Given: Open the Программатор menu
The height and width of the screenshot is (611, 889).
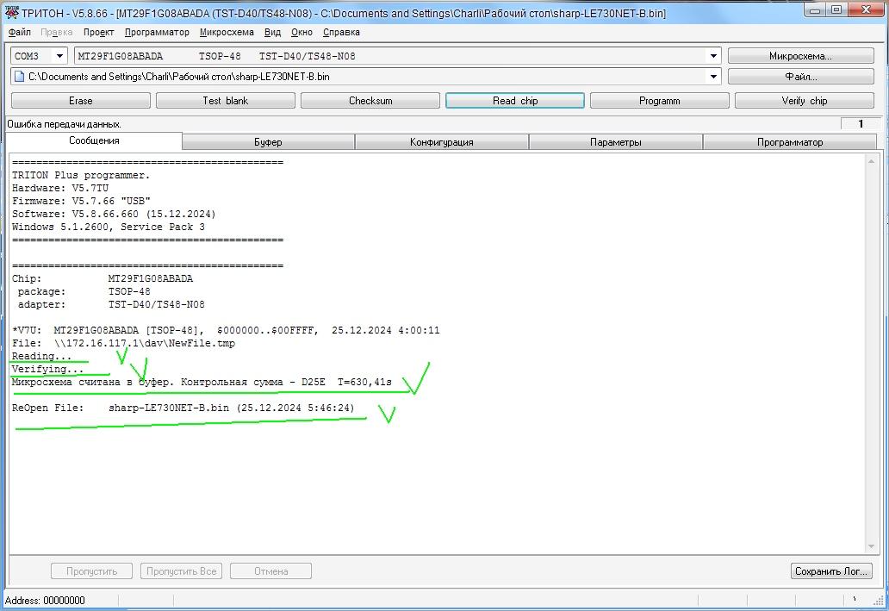Looking at the screenshot, I should point(157,32).
